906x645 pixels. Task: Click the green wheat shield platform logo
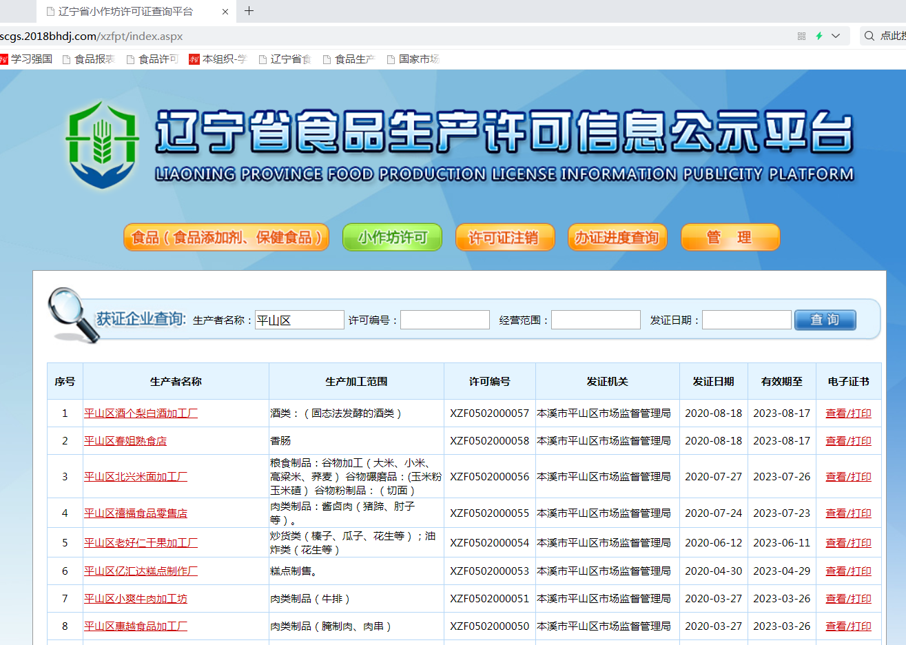click(102, 145)
